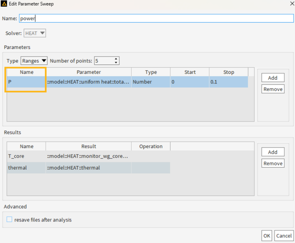Click Remove in the Parameters section
The image size is (295, 243).
point(273,89)
